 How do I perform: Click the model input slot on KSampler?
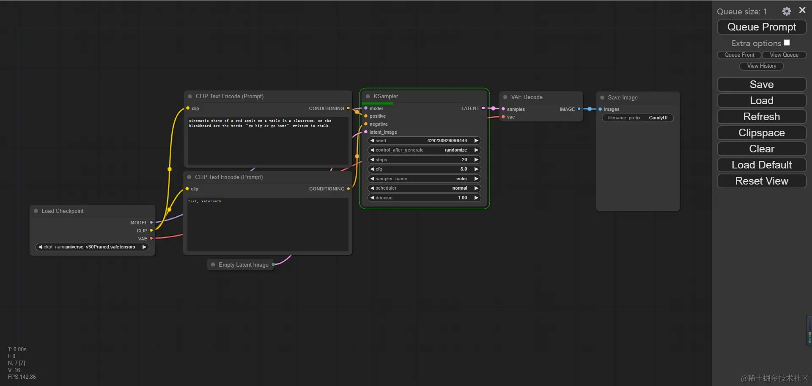click(366, 108)
